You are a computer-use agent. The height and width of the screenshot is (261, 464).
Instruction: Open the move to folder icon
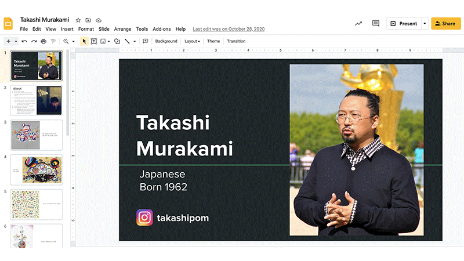88,20
